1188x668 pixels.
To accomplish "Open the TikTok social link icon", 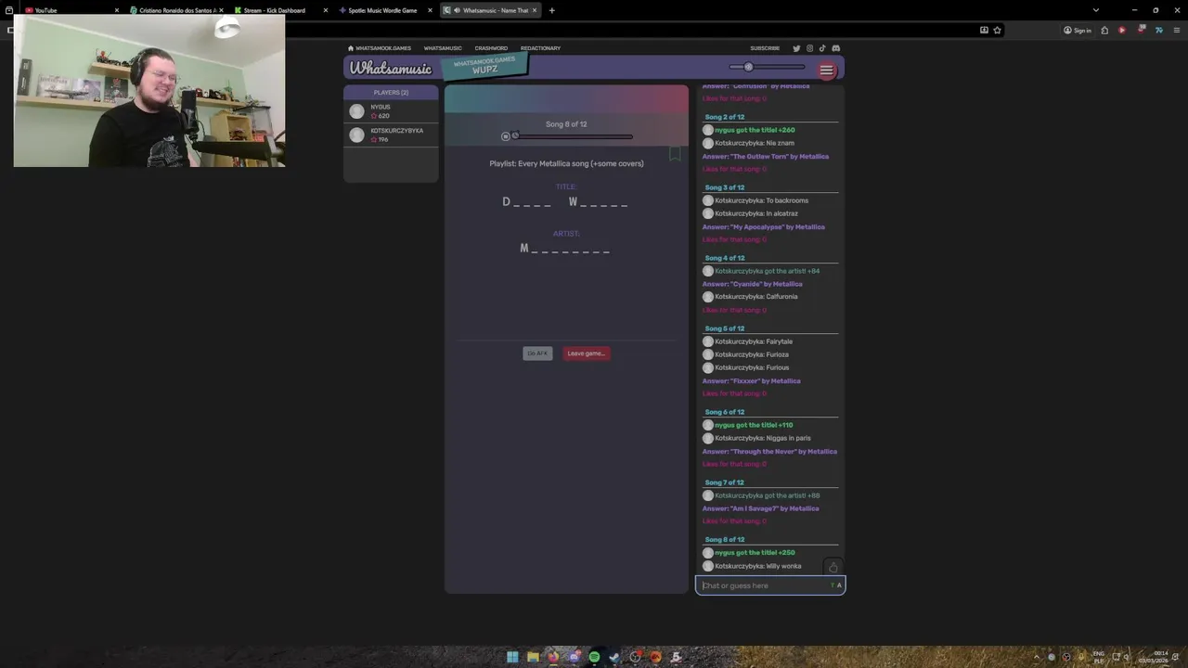I will click(822, 48).
